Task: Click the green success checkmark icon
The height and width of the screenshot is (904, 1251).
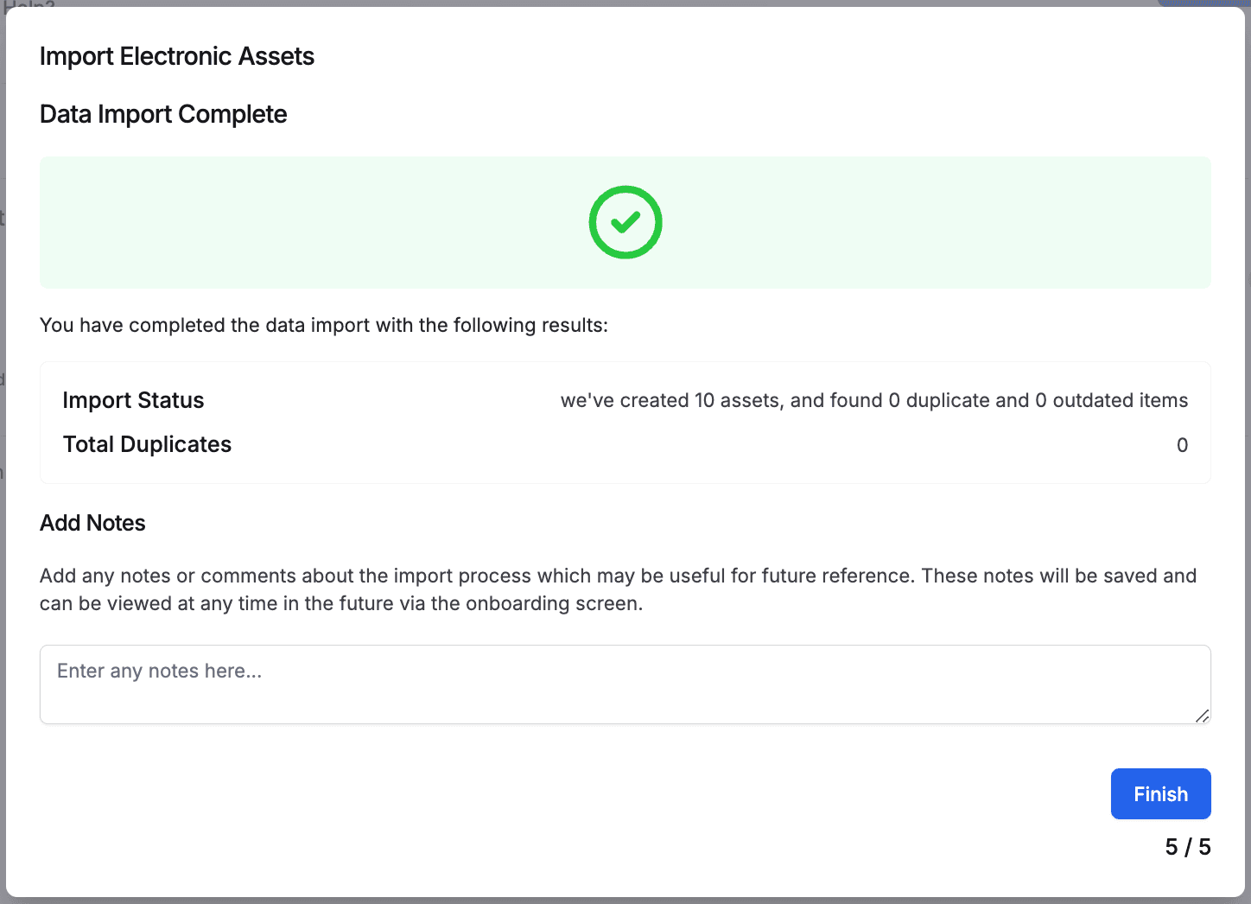Action: (x=625, y=222)
